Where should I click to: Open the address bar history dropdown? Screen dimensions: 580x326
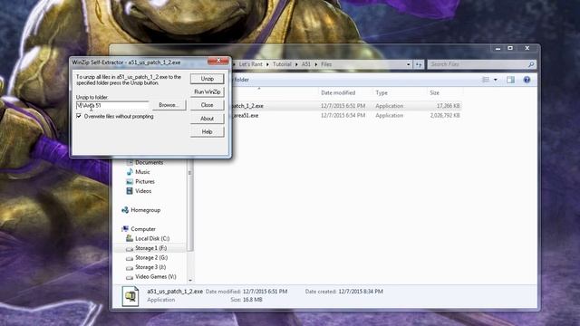[x=409, y=64]
